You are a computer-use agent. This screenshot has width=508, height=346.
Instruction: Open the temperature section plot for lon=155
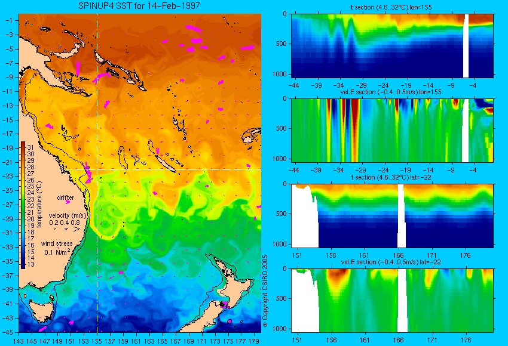392,46
